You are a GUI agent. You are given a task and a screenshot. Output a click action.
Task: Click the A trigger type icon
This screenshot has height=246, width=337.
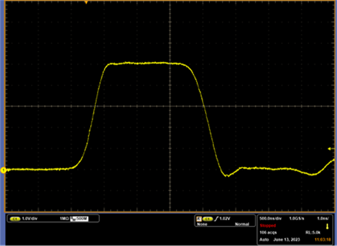(x=198, y=218)
